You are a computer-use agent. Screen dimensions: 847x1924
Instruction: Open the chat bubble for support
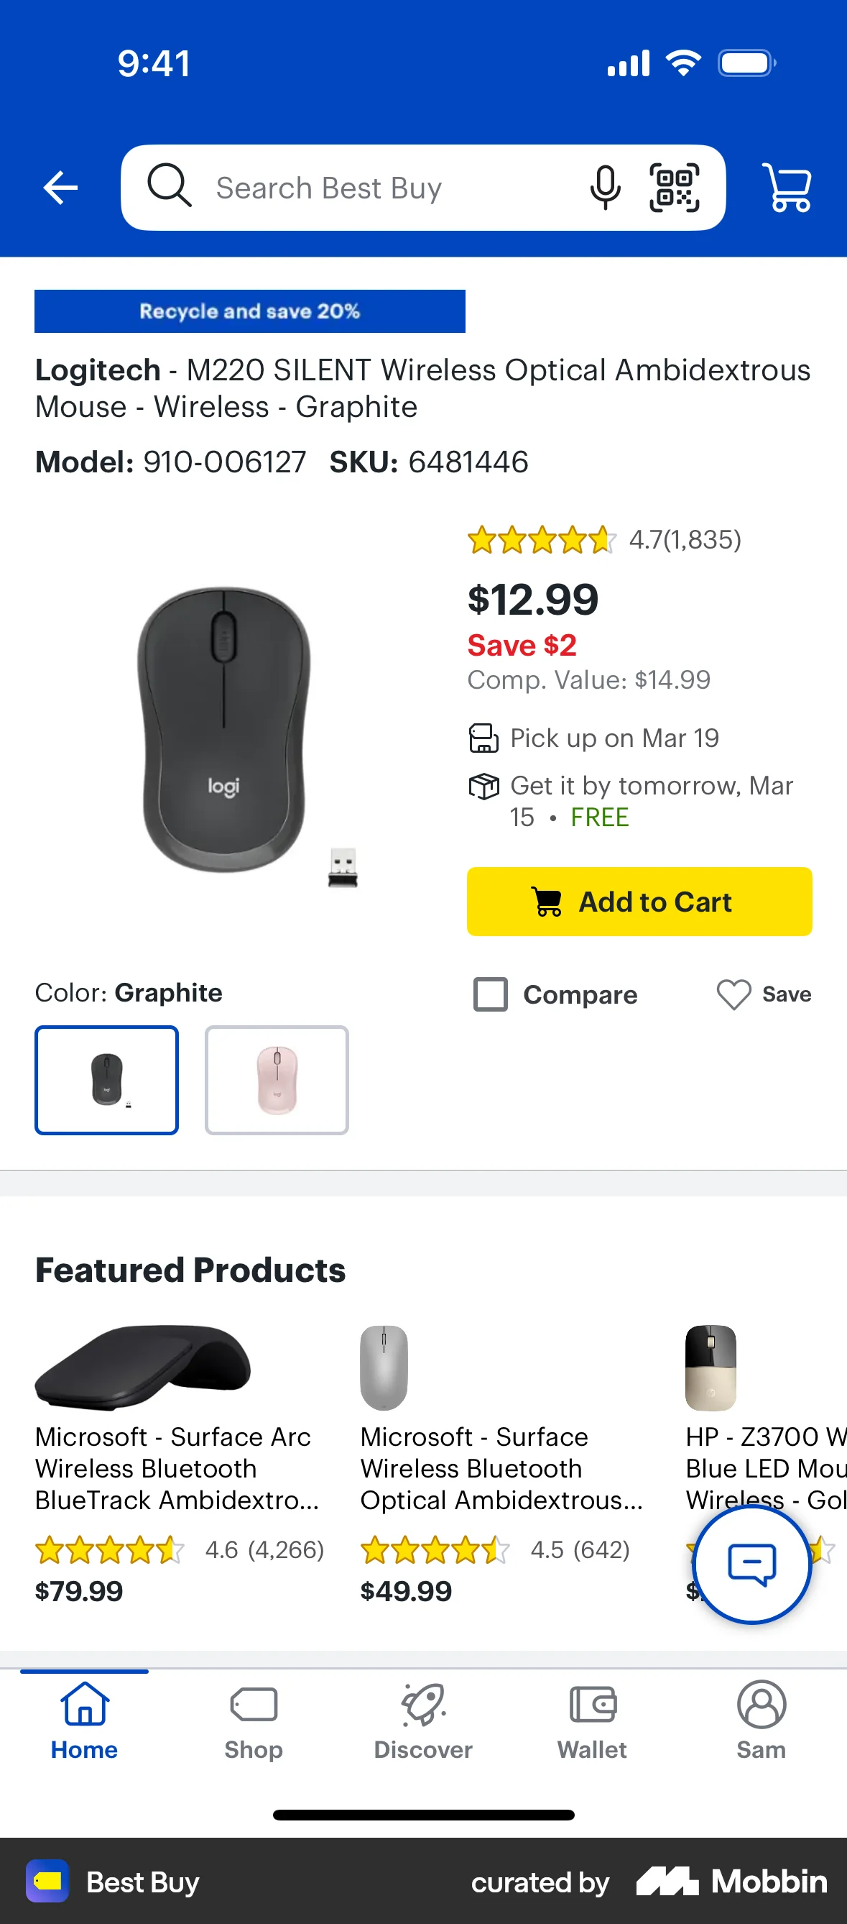click(751, 1565)
